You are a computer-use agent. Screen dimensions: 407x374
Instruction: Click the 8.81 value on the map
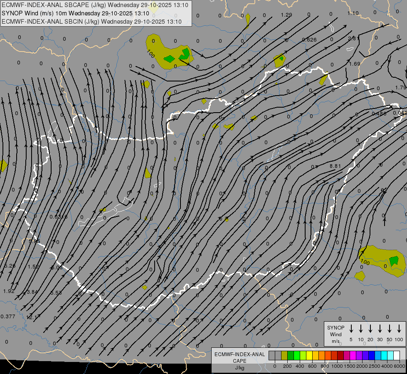pyautogui.click(x=335, y=166)
